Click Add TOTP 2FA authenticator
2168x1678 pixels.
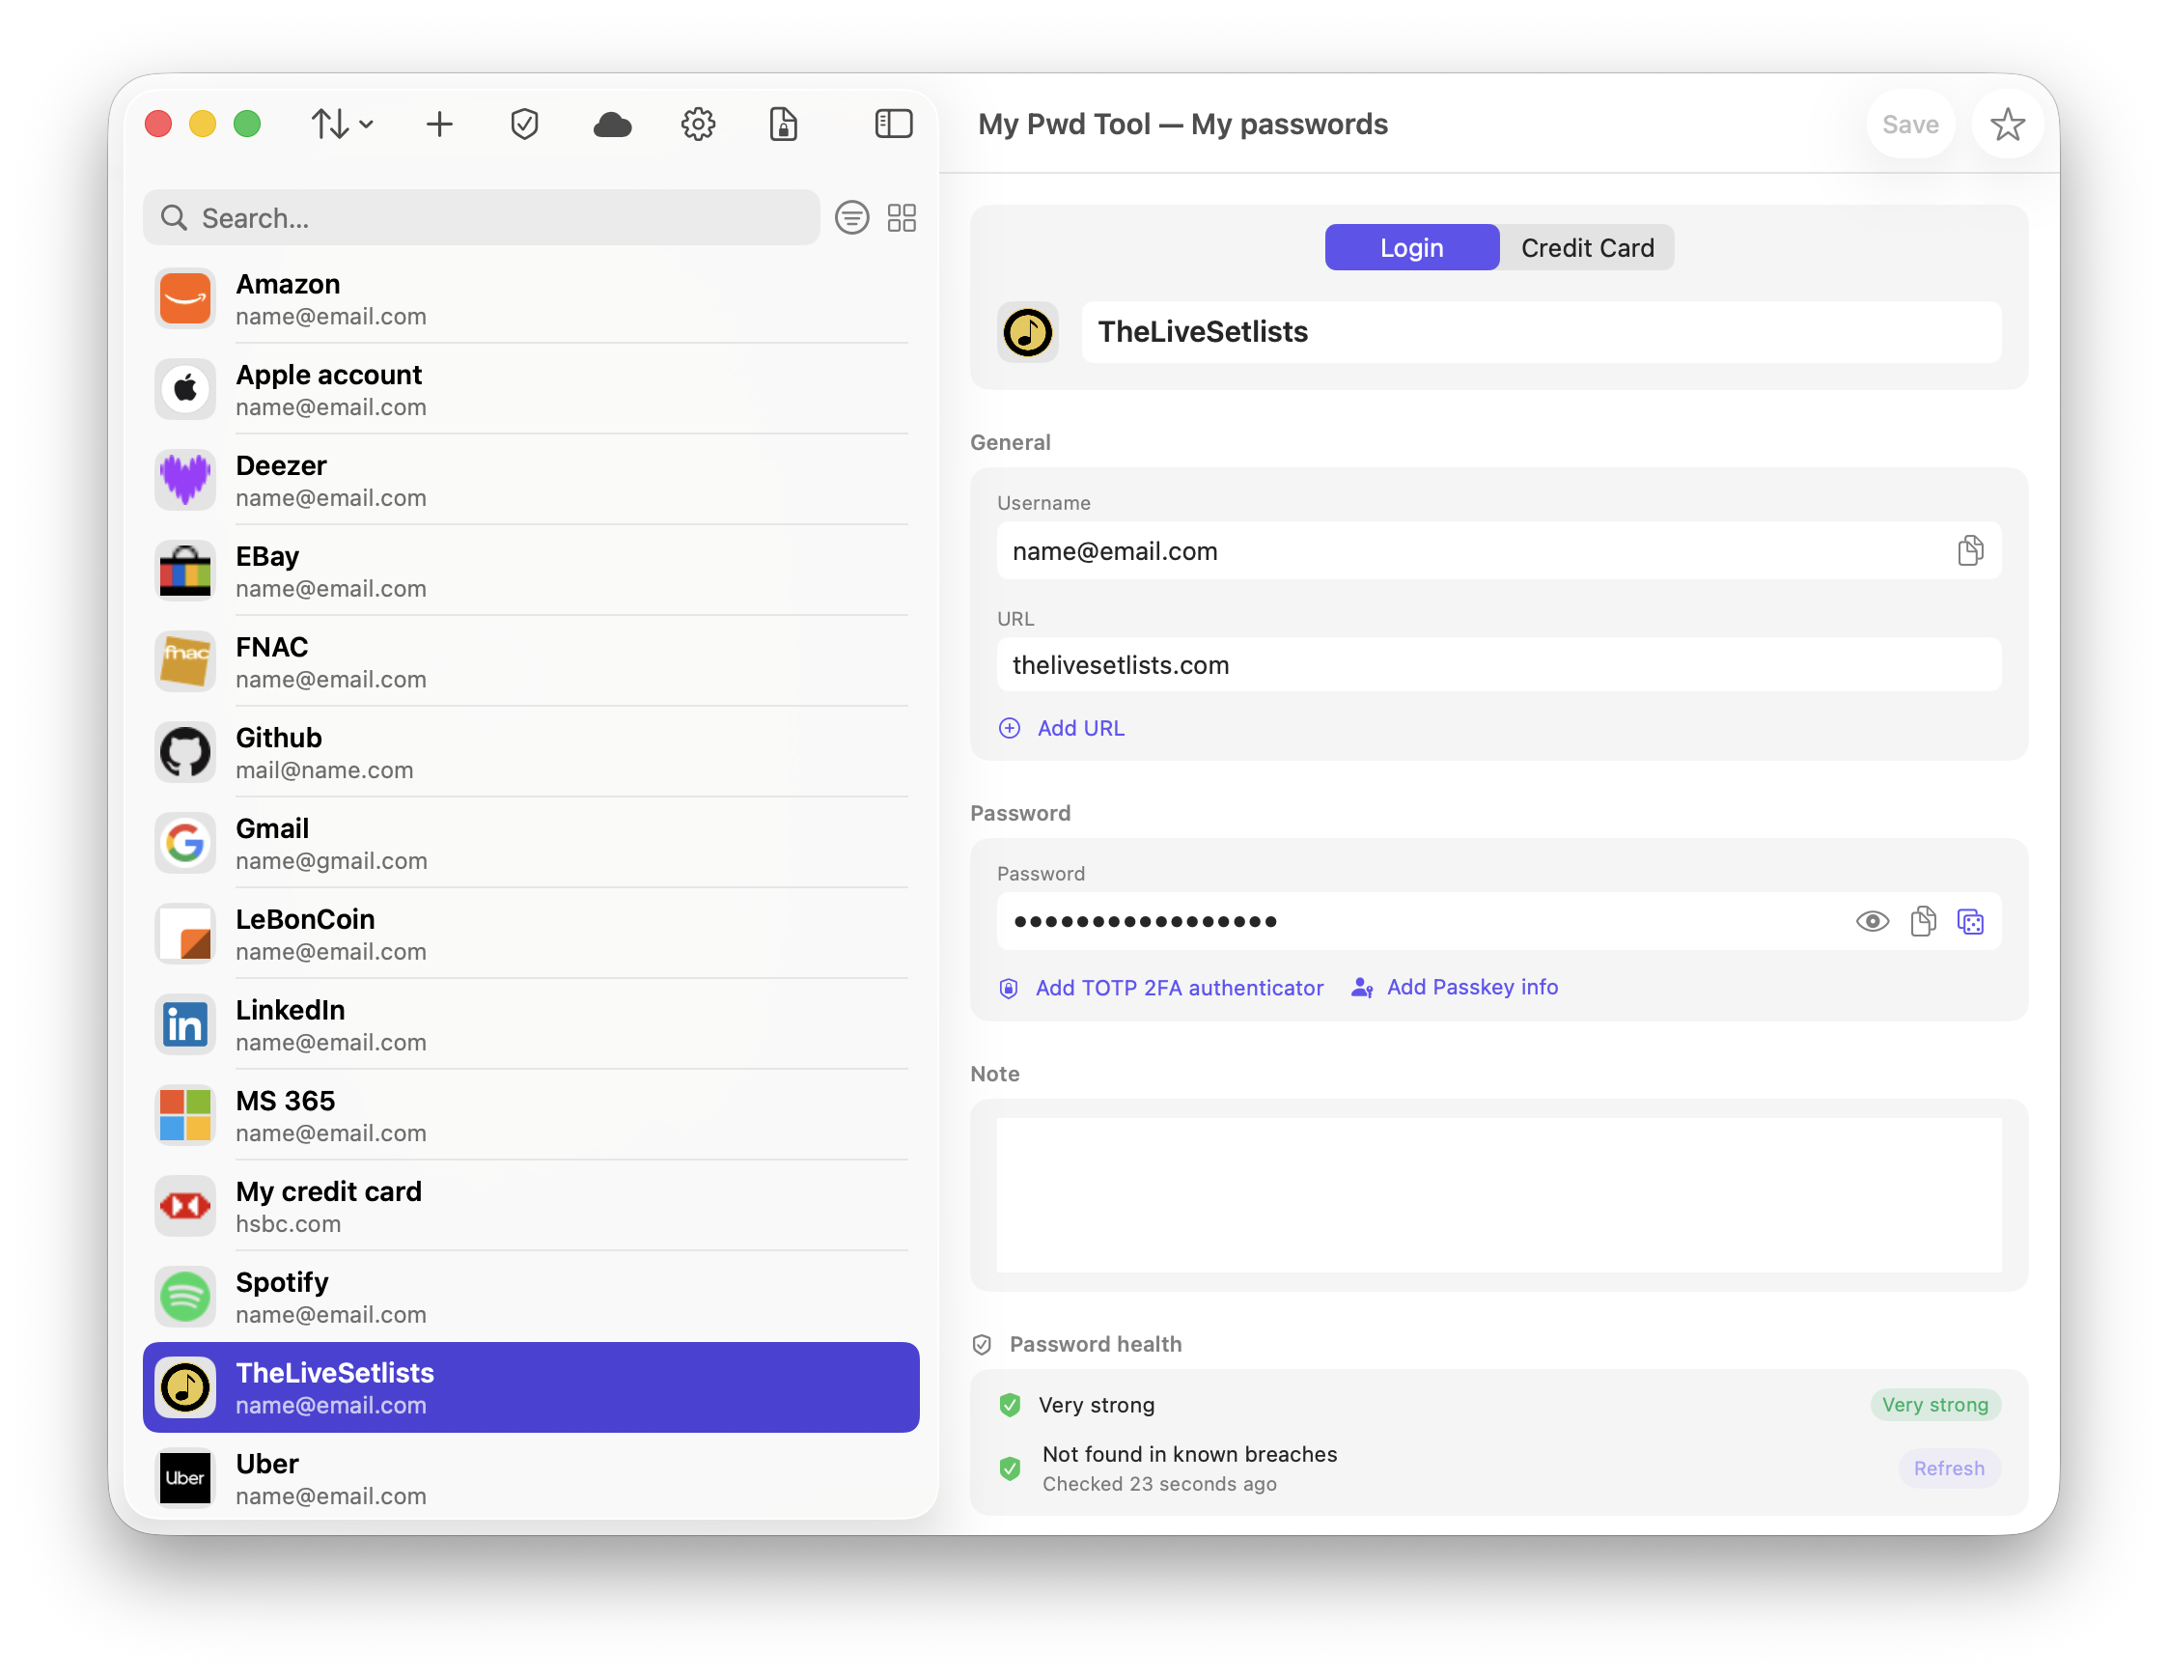tap(1179, 987)
